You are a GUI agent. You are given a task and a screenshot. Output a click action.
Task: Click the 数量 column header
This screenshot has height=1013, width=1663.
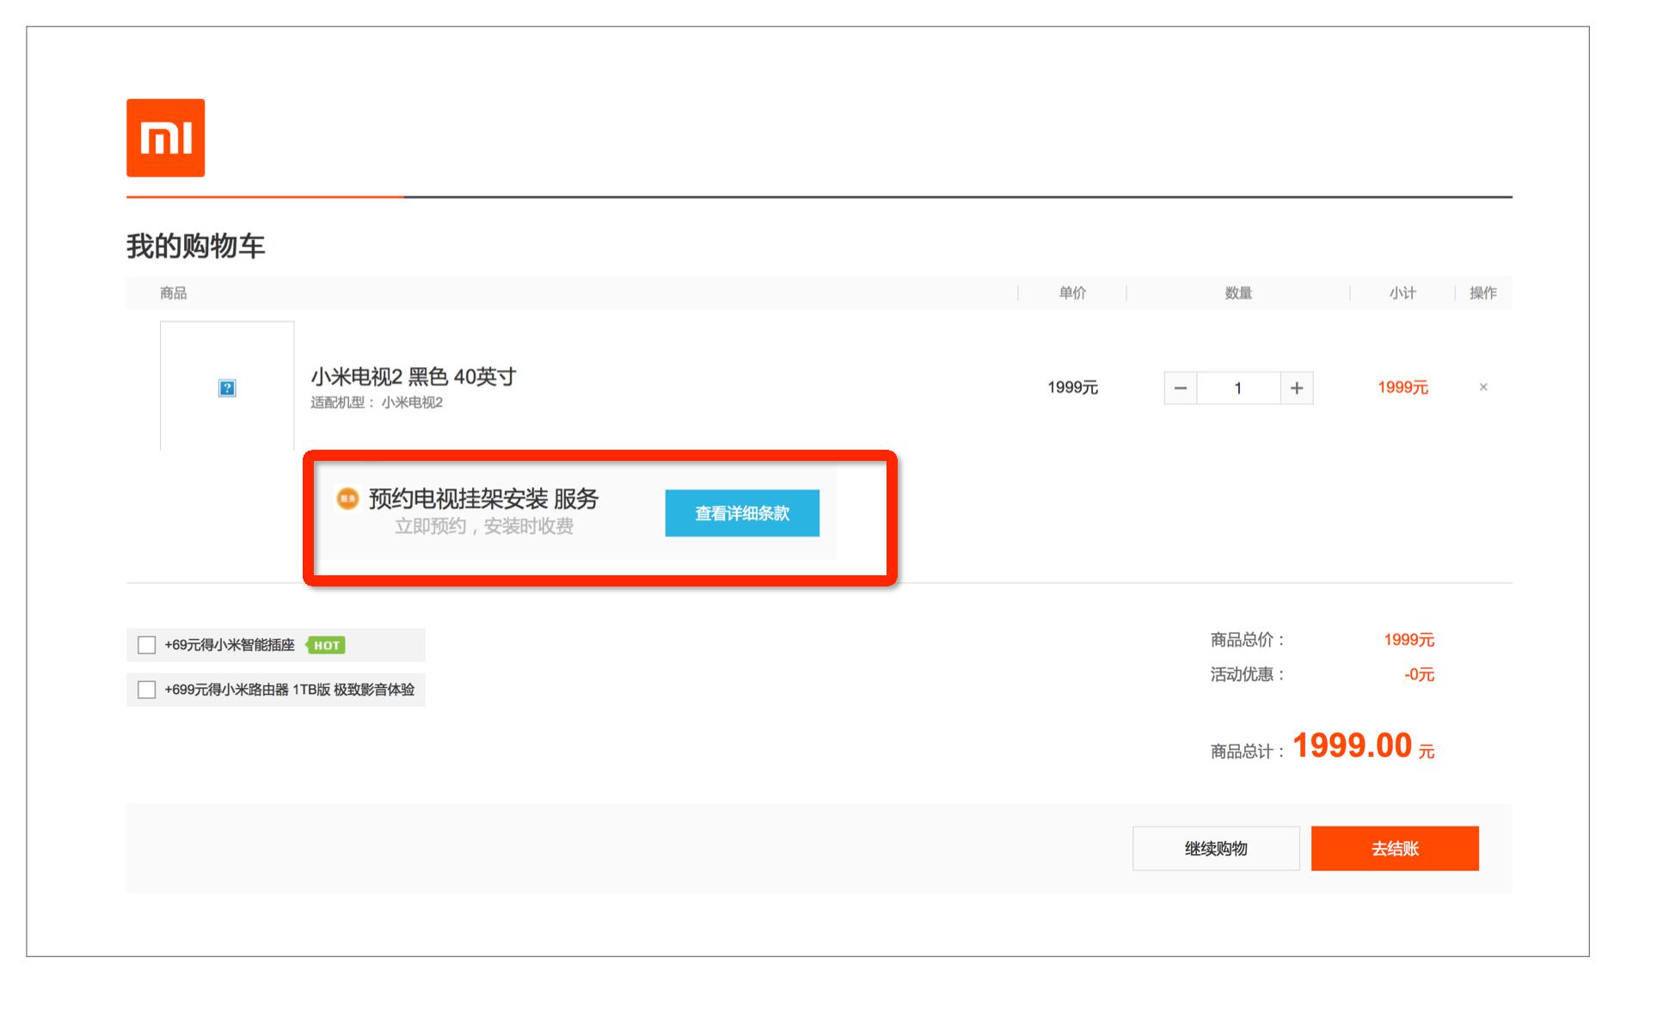pyautogui.click(x=1237, y=293)
